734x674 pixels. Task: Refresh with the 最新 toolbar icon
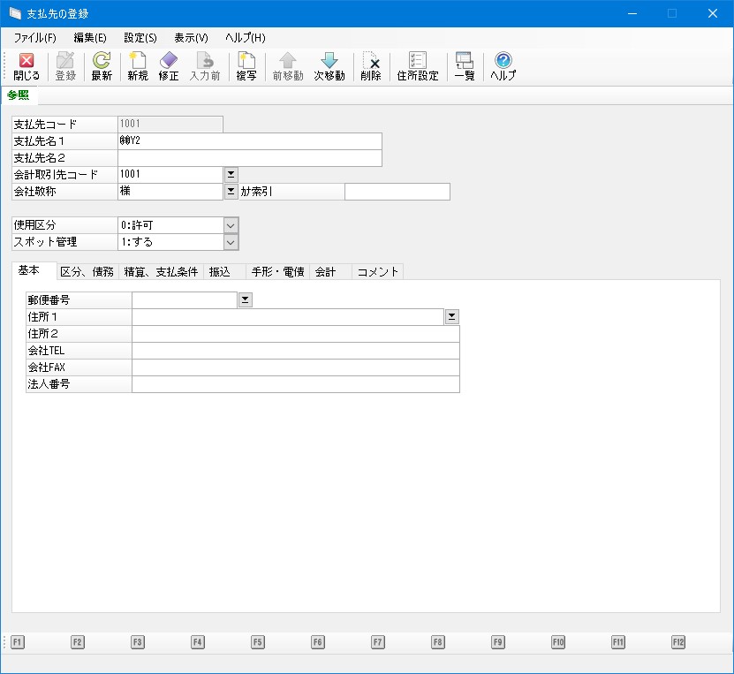[x=102, y=67]
